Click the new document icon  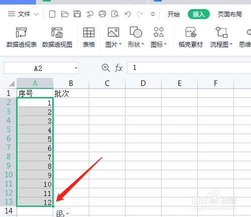(x=52, y=14)
